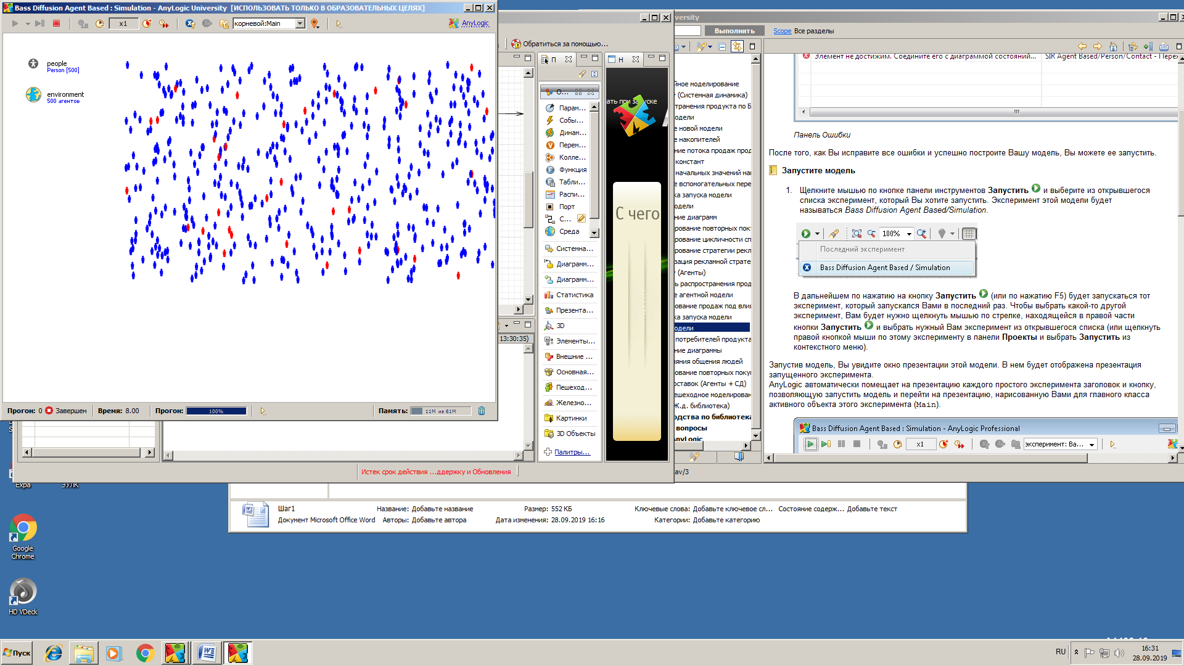
Task: Open Google Chrome desktop shortcut
Action: (23, 536)
